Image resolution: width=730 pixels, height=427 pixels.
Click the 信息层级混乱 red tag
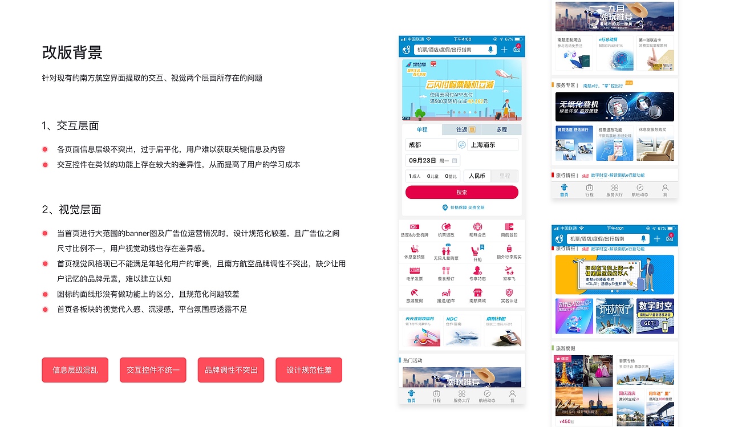click(x=75, y=370)
